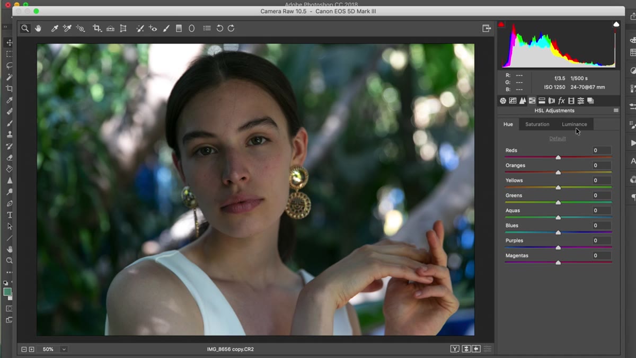Image resolution: width=636 pixels, height=358 pixels.
Task: Select Photoshop Type tool in left toolbar
Action: click(x=9, y=215)
